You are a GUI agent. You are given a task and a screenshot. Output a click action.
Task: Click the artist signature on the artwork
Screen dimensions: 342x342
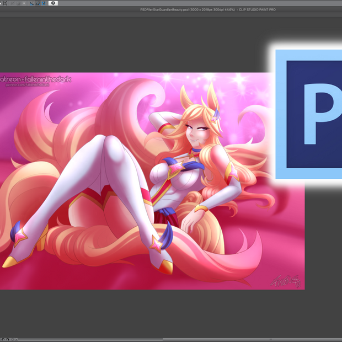tap(285, 281)
